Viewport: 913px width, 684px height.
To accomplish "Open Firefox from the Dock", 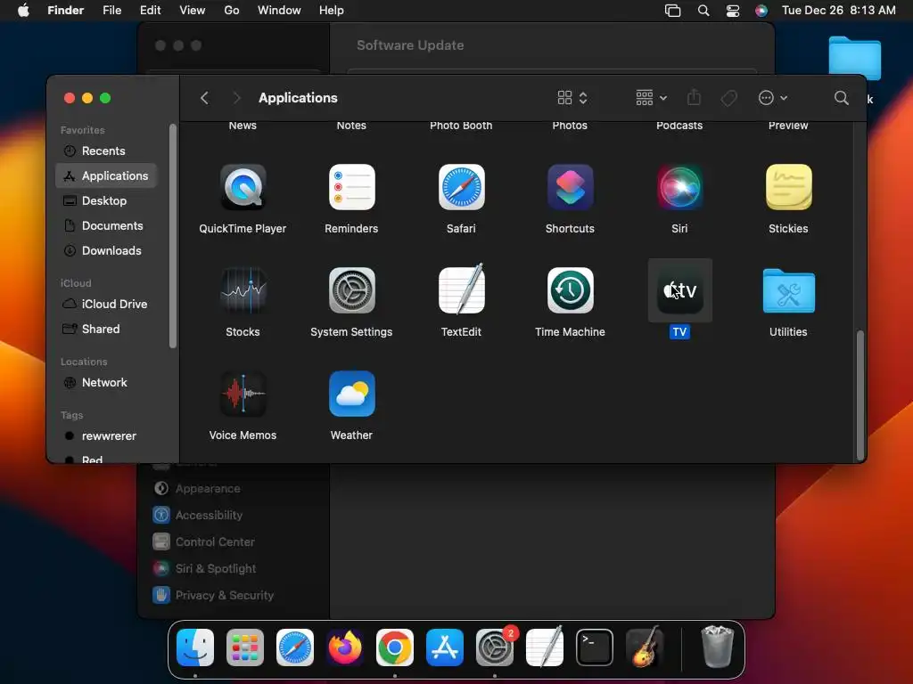I will pyautogui.click(x=345, y=647).
